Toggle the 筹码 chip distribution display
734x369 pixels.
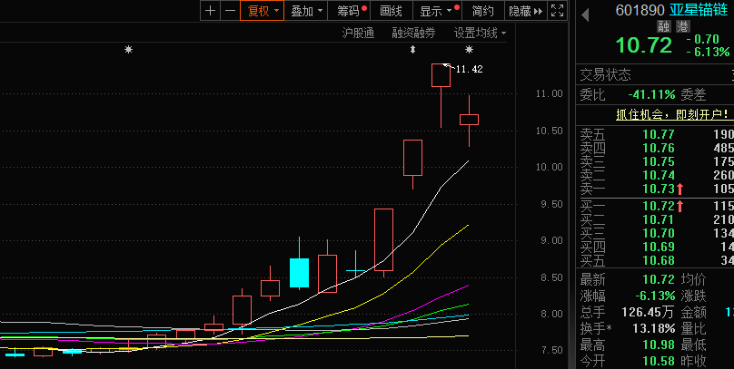click(351, 11)
